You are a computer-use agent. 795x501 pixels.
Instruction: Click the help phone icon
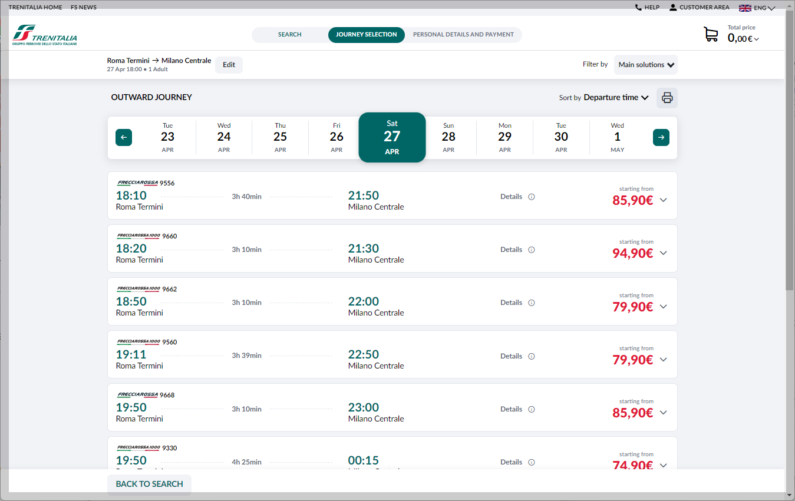pyautogui.click(x=638, y=8)
